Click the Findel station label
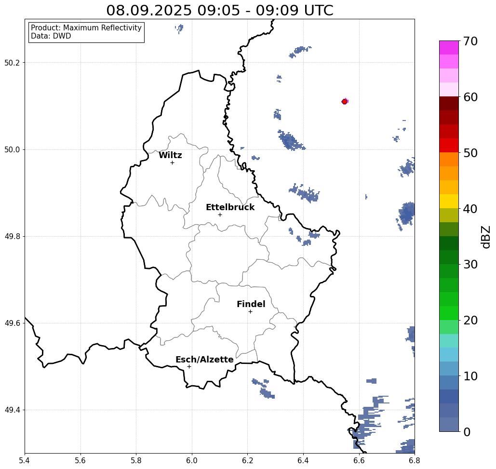 point(251,304)
